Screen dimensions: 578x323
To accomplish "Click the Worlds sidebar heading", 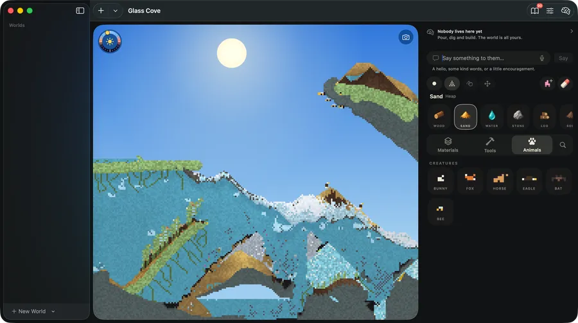I will point(17,25).
